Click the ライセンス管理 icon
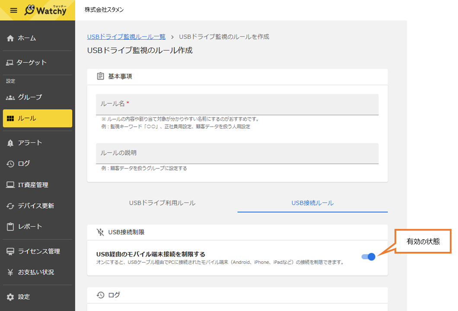Image resolution: width=458 pixels, height=311 pixels. pos(10,251)
